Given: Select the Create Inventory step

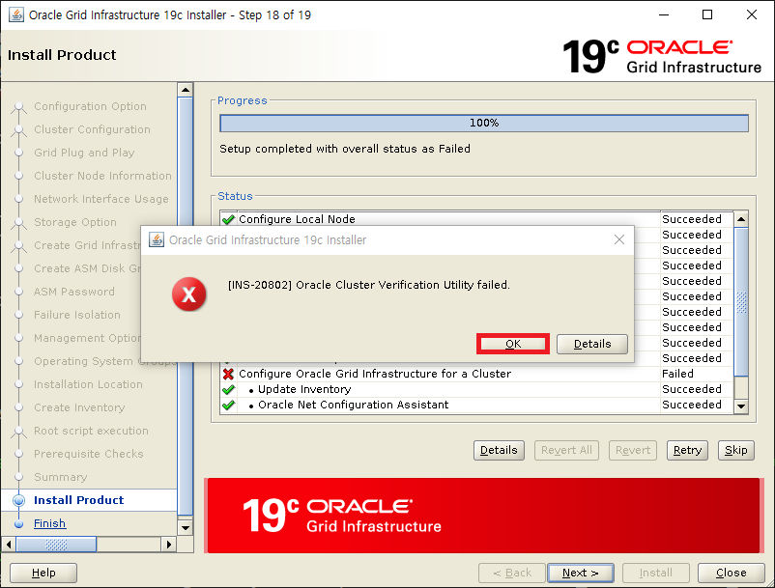Looking at the screenshot, I should pyautogui.click(x=79, y=407).
